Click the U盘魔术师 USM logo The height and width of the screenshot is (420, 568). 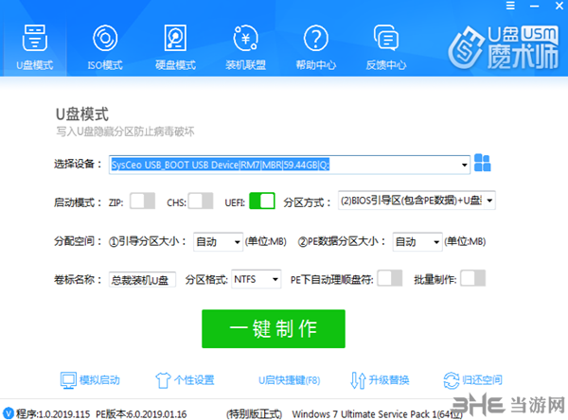504,47
